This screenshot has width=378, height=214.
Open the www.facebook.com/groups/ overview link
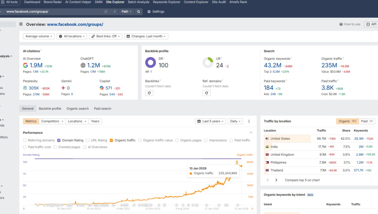tap(75, 24)
